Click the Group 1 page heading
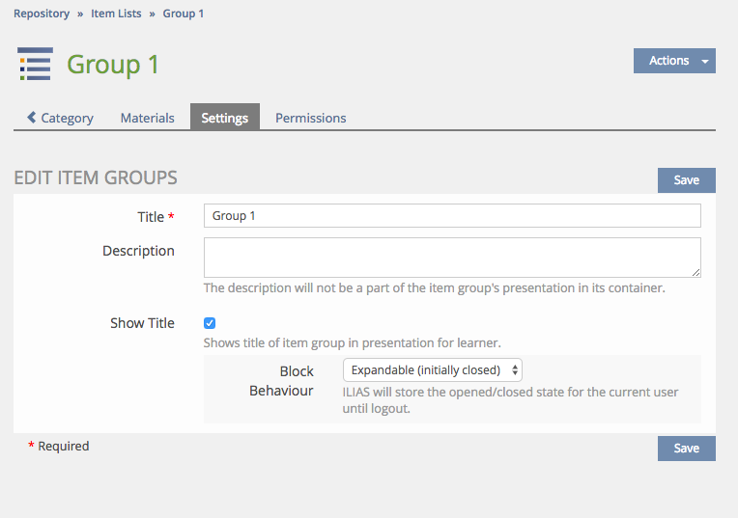Image resolution: width=738 pixels, height=518 pixels. coord(112,65)
